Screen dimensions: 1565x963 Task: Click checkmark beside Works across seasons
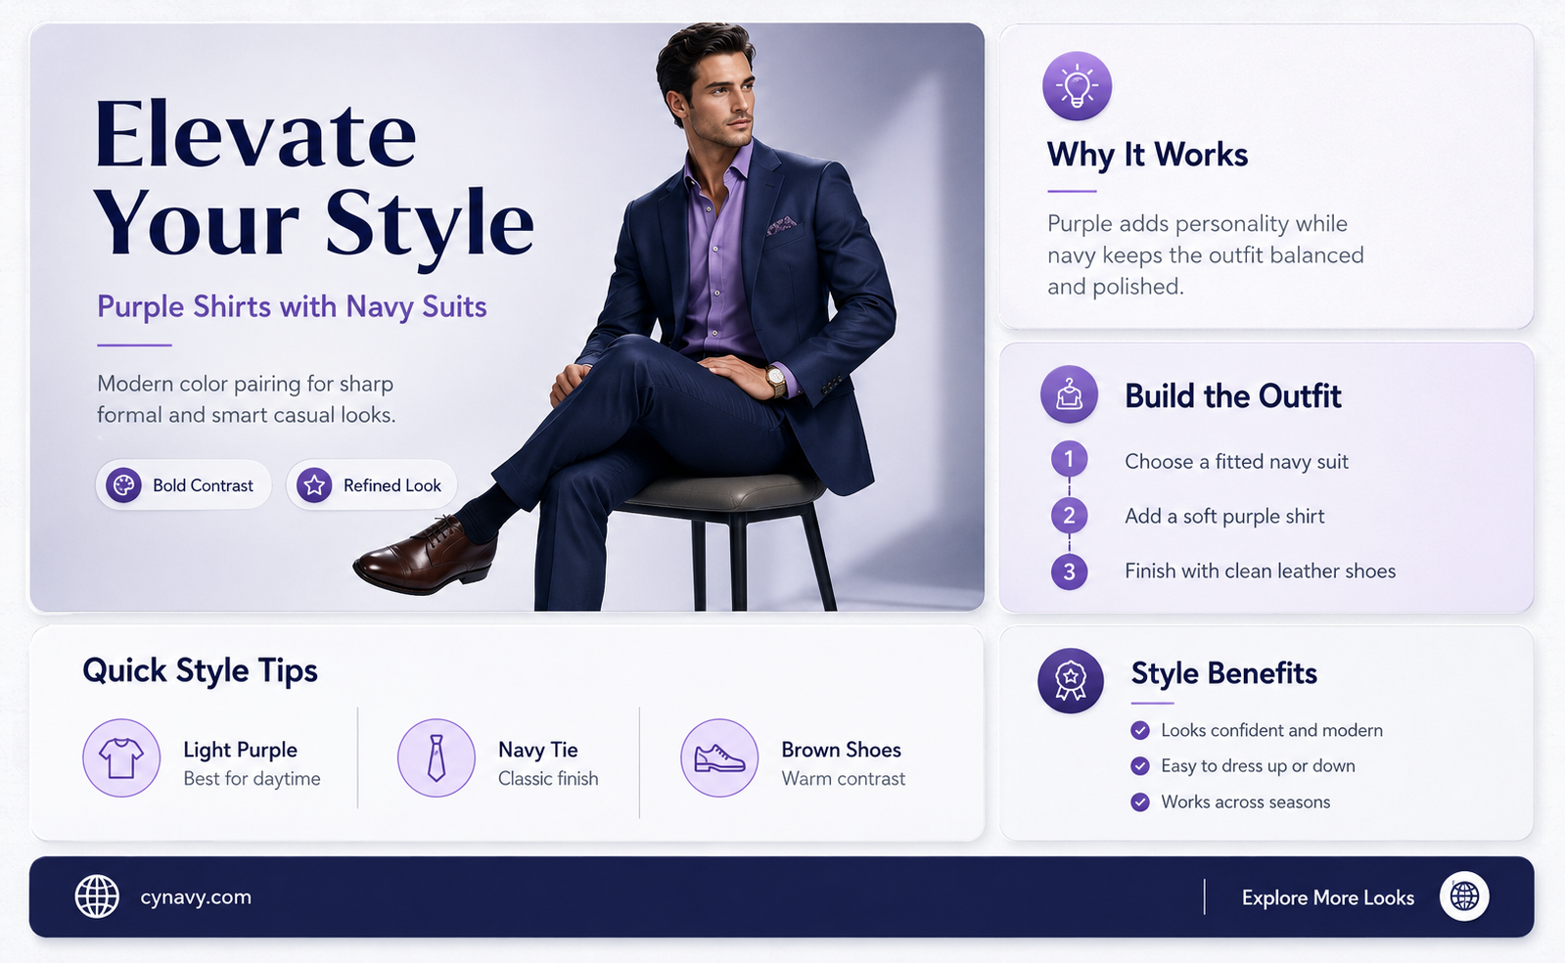(x=1139, y=802)
